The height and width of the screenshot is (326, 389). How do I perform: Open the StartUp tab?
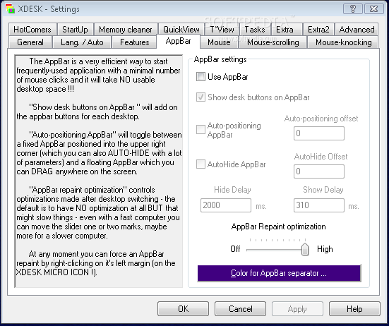[x=75, y=30]
